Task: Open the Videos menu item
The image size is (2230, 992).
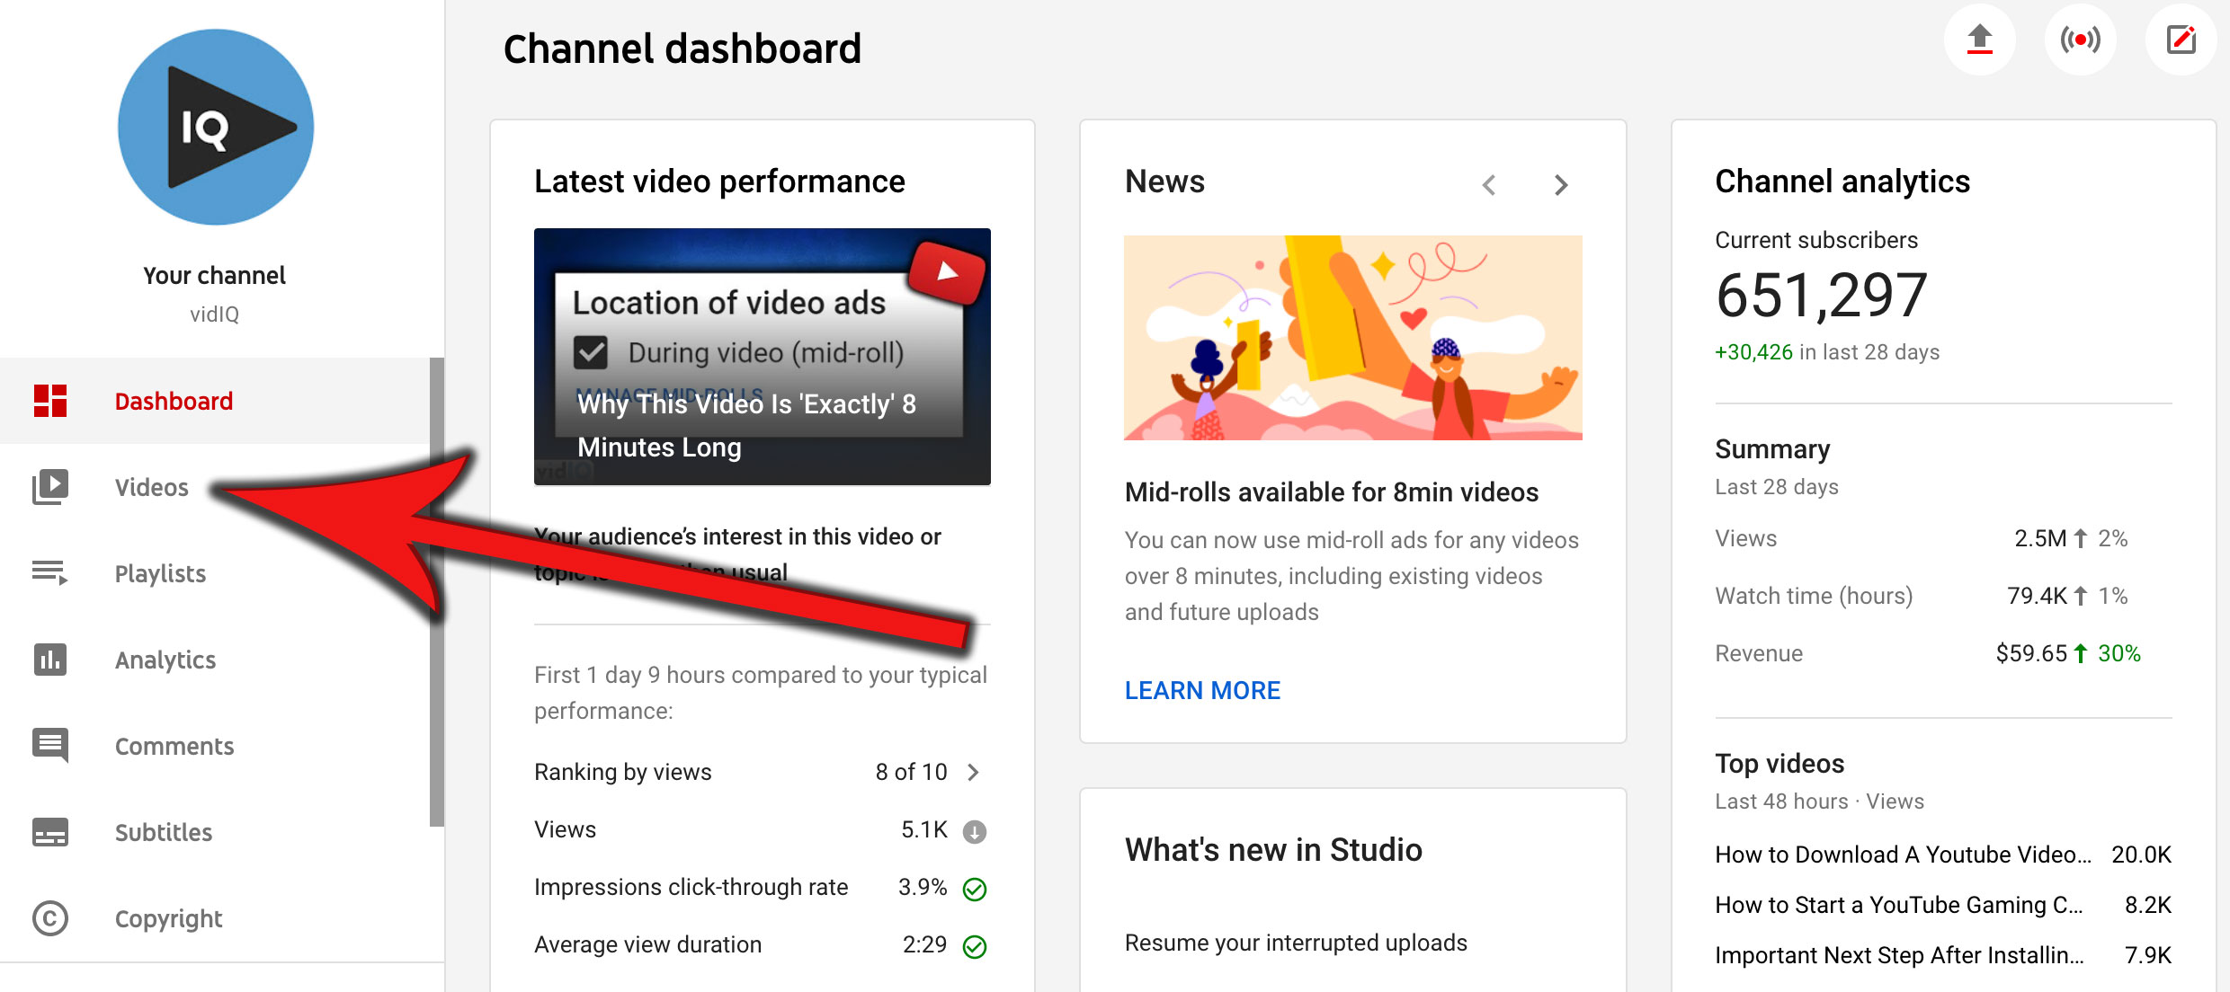Action: (x=151, y=487)
